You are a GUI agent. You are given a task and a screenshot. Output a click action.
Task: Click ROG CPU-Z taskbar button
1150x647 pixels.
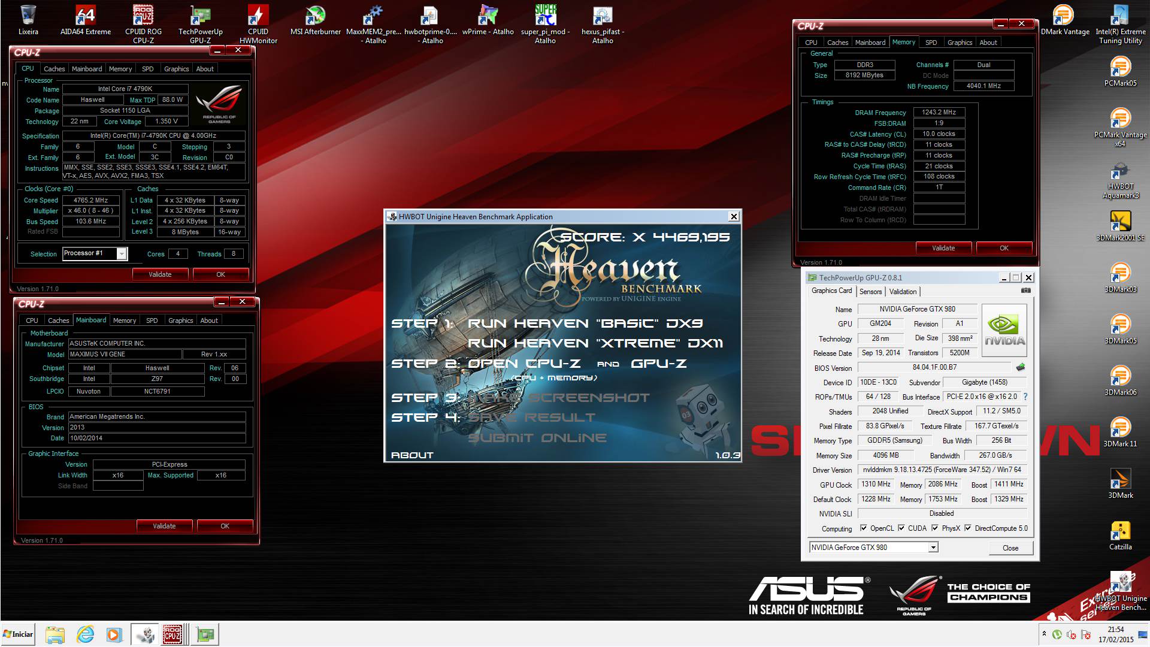(172, 634)
